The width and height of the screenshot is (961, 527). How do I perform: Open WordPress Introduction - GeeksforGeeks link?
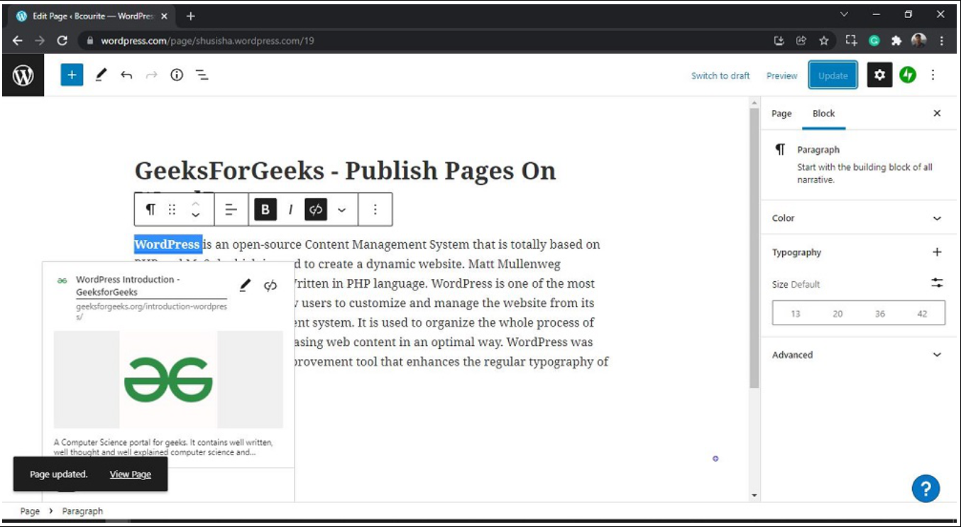(x=128, y=286)
